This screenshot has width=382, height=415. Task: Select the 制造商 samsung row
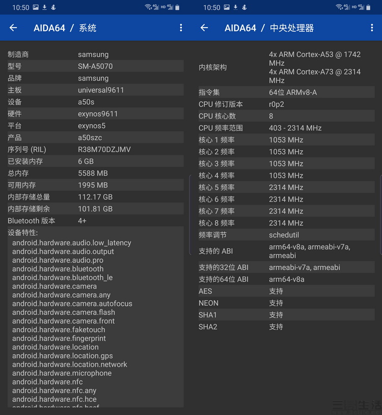click(95, 54)
